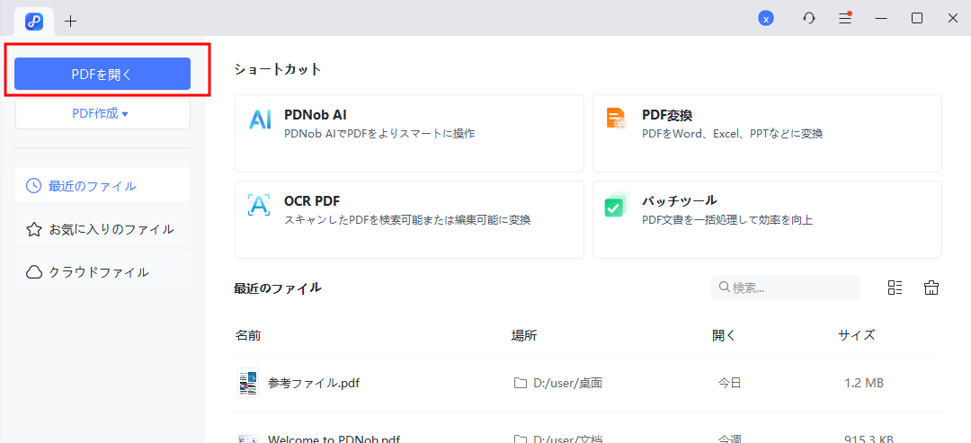This screenshot has height=443, width=971.
Task: Open the バッチツール shortcut card
Action: point(767,219)
